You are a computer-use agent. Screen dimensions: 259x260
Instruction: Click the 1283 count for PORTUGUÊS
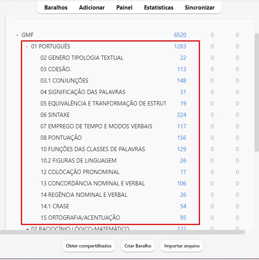[180, 46]
